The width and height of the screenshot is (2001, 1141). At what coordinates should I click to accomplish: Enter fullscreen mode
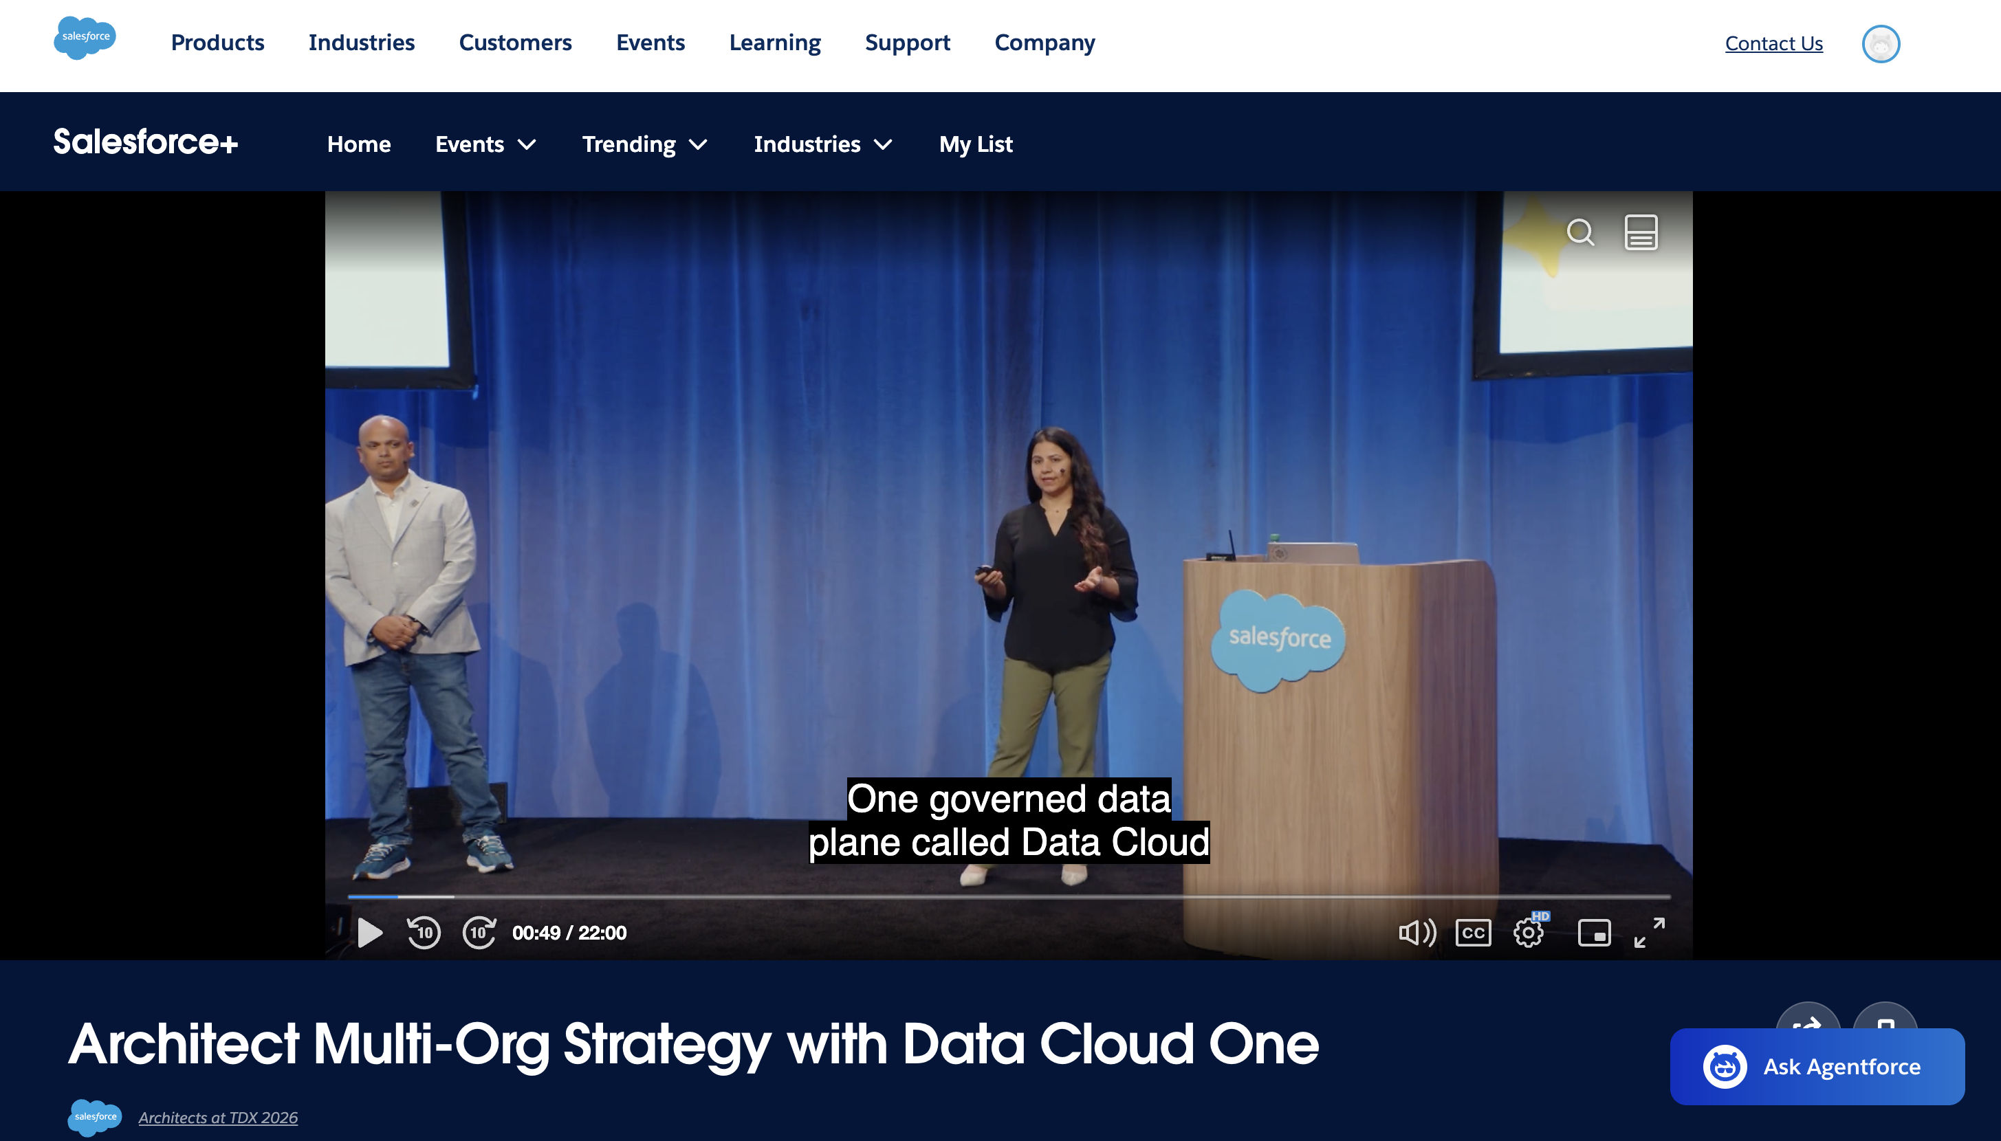click(1649, 933)
